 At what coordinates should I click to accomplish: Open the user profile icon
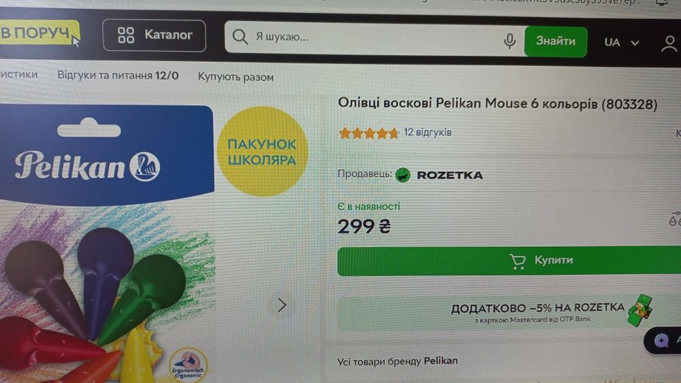click(x=669, y=44)
